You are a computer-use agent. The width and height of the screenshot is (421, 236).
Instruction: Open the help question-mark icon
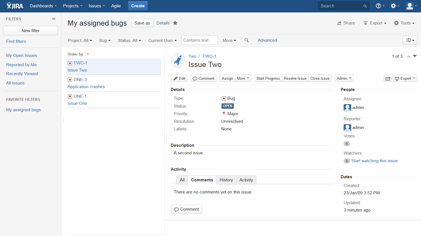(x=379, y=6)
